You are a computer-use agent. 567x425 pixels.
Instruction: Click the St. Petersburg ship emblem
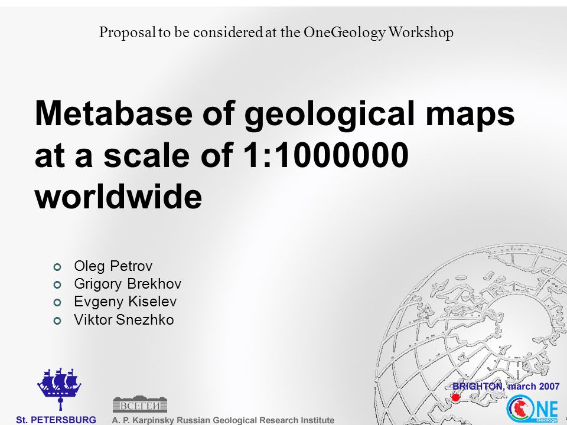tap(59, 390)
